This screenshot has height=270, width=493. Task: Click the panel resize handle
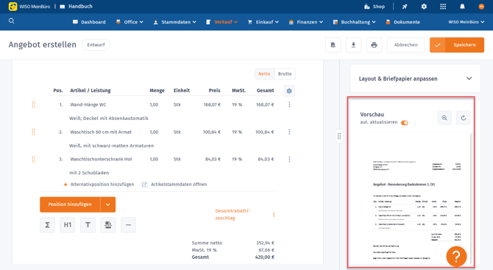[339, 136]
